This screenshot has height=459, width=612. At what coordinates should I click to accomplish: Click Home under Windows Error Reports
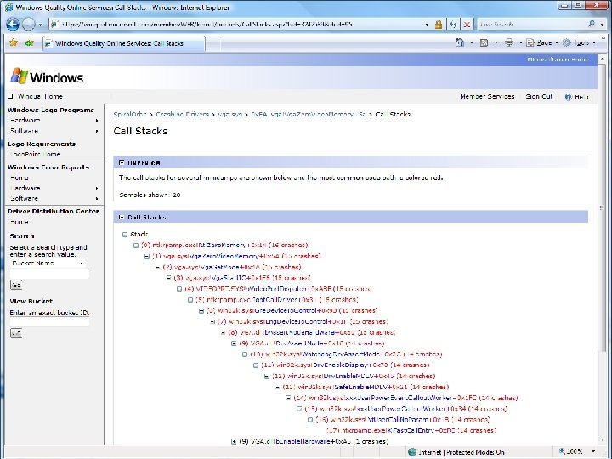(x=19, y=178)
